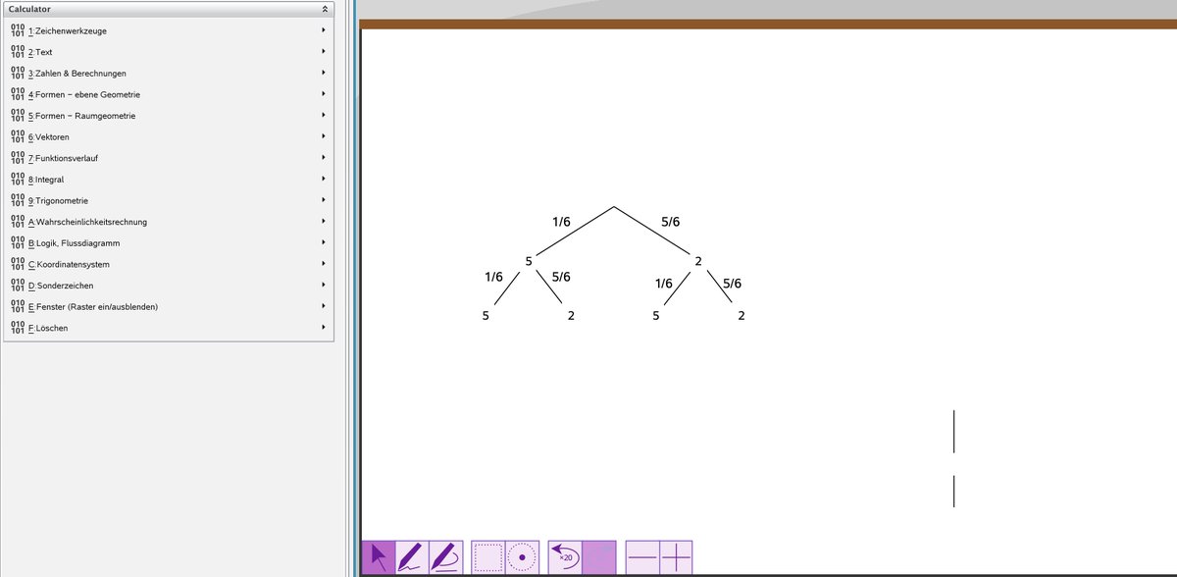Open 5:Formen – Raumgeometrie menu
This screenshot has height=577, width=1177.
pyautogui.click(x=169, y=116)
